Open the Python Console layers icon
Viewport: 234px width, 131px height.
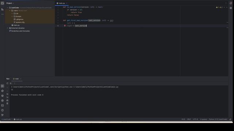click(x=3, y=96)
